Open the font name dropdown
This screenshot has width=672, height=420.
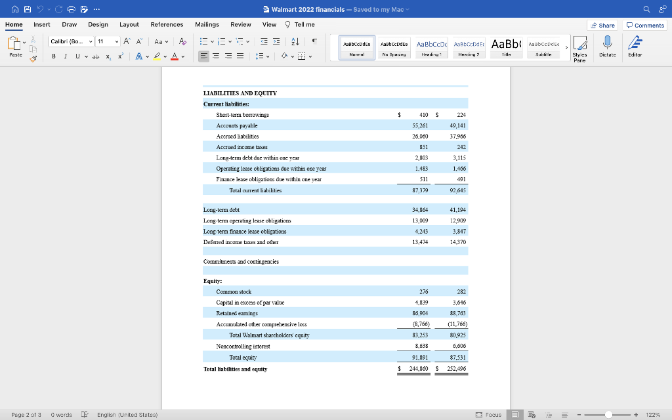(91, 41)
